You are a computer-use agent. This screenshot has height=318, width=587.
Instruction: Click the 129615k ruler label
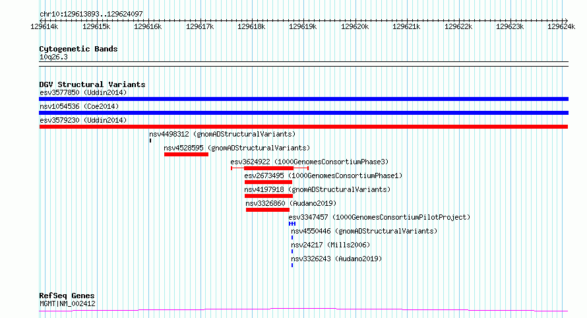pos(96,26)
